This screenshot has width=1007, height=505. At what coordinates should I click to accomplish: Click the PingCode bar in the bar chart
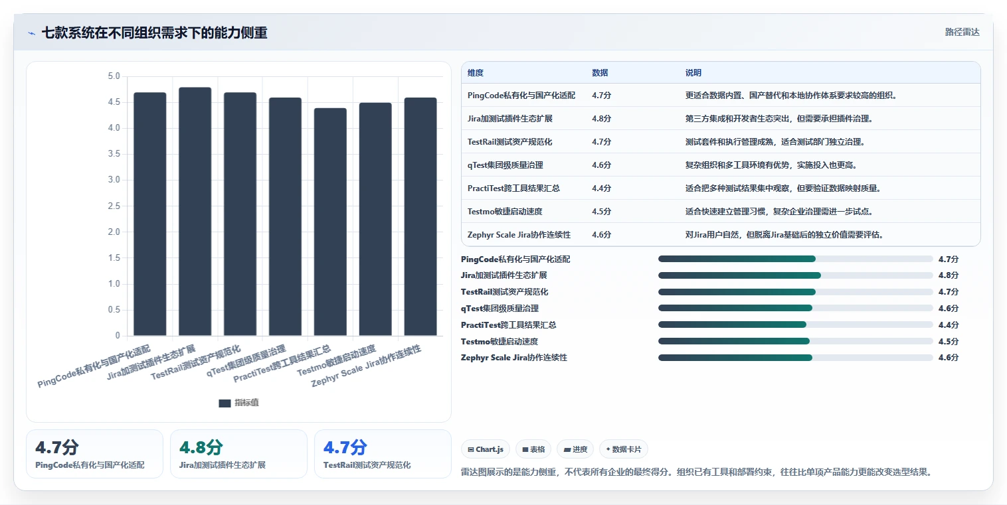click(x=150, y=214)
